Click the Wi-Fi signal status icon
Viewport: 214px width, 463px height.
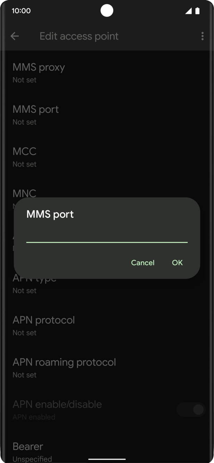click(188, 11)
